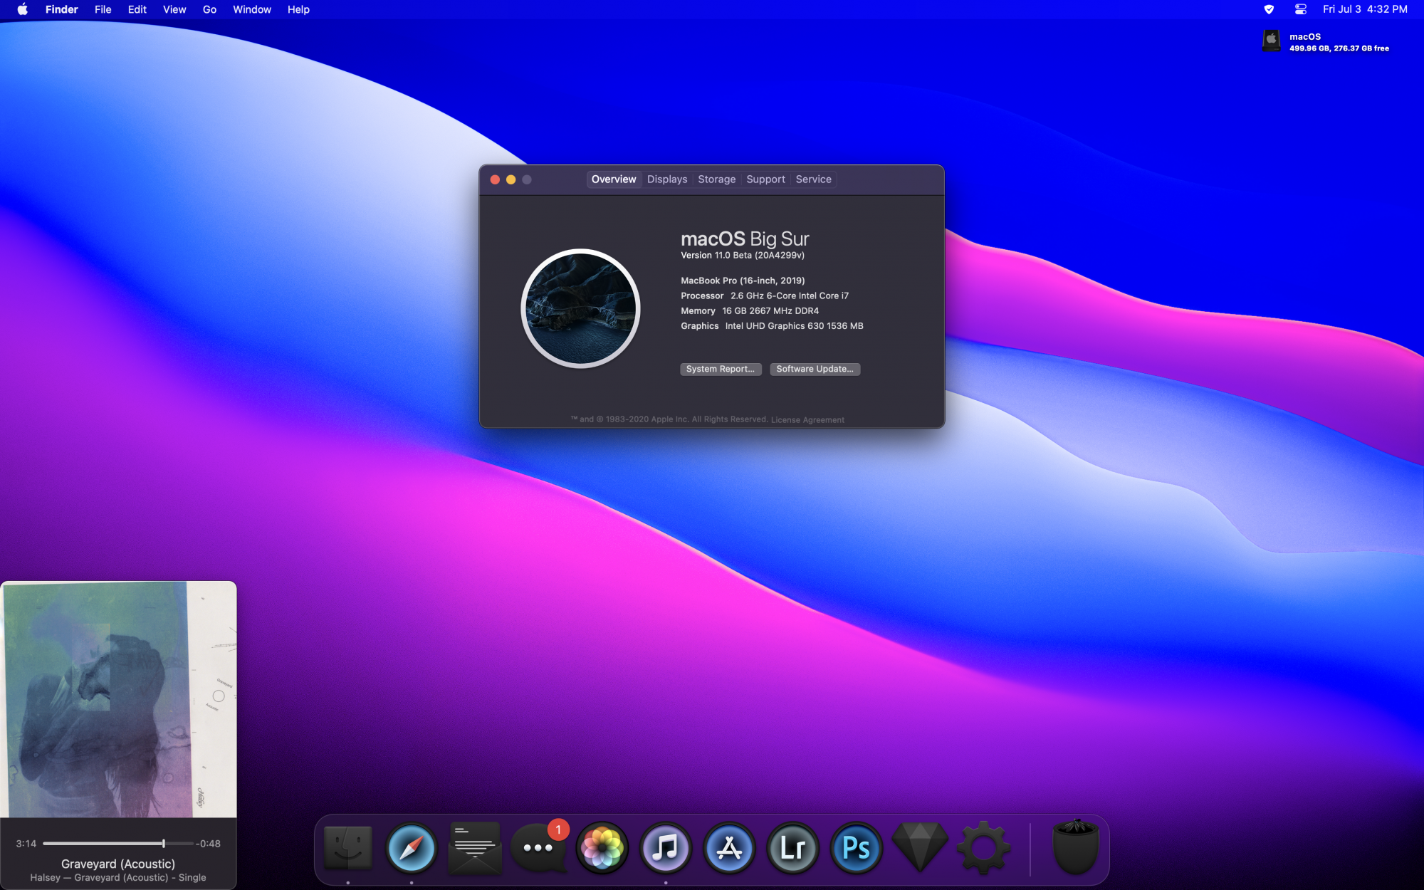Open the Apple menu

[22, 9]
